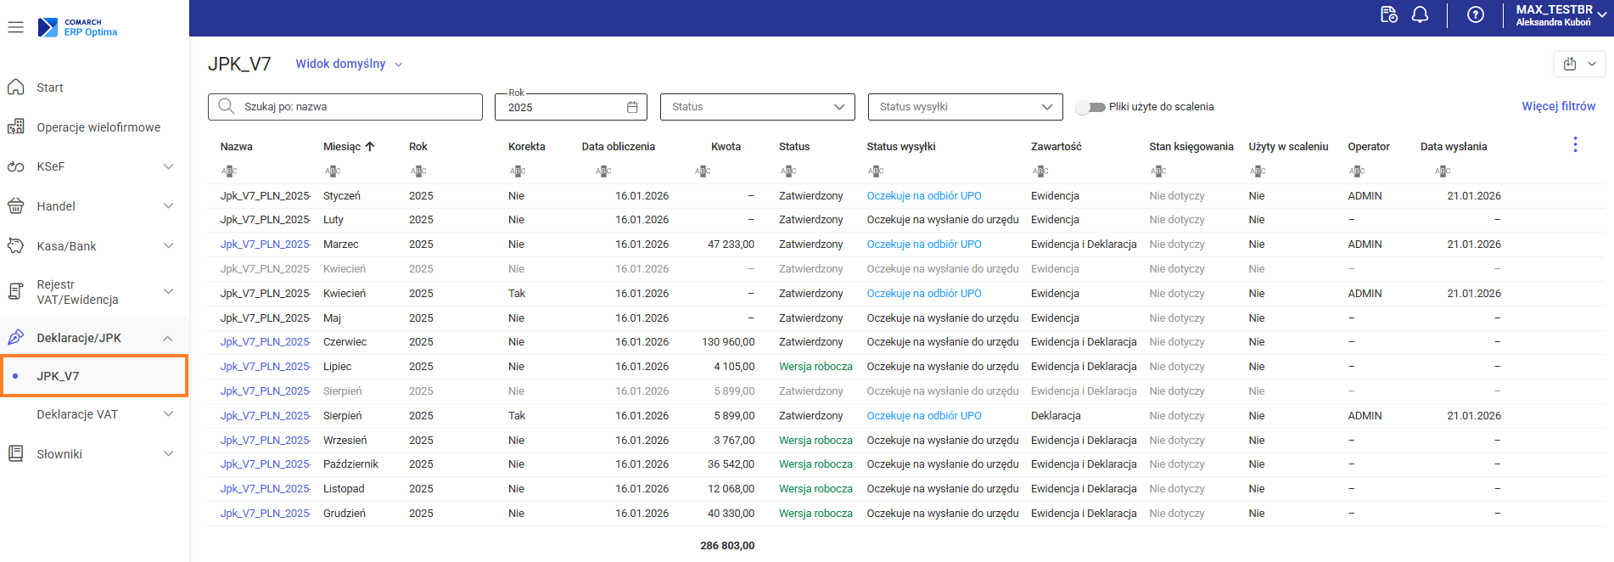Select Operacje wielofirmowe in sidebar
1614x562 pixels.
coord(98,127)
